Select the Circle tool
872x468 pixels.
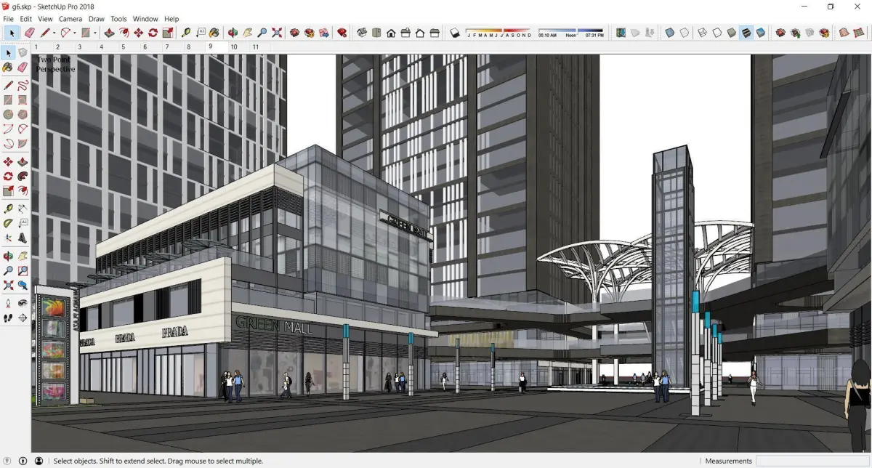click(x=8, y=114)
